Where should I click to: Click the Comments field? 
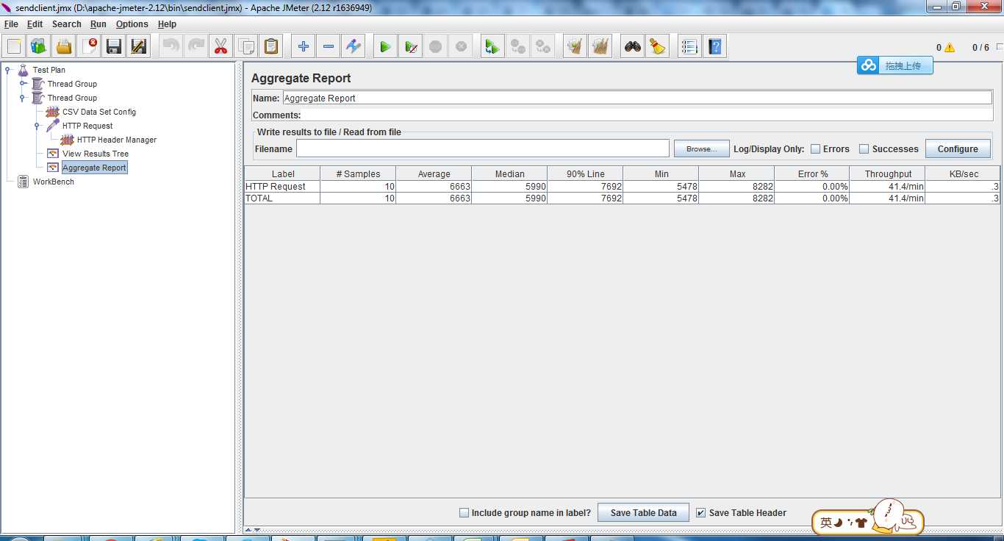coord(647,115)
